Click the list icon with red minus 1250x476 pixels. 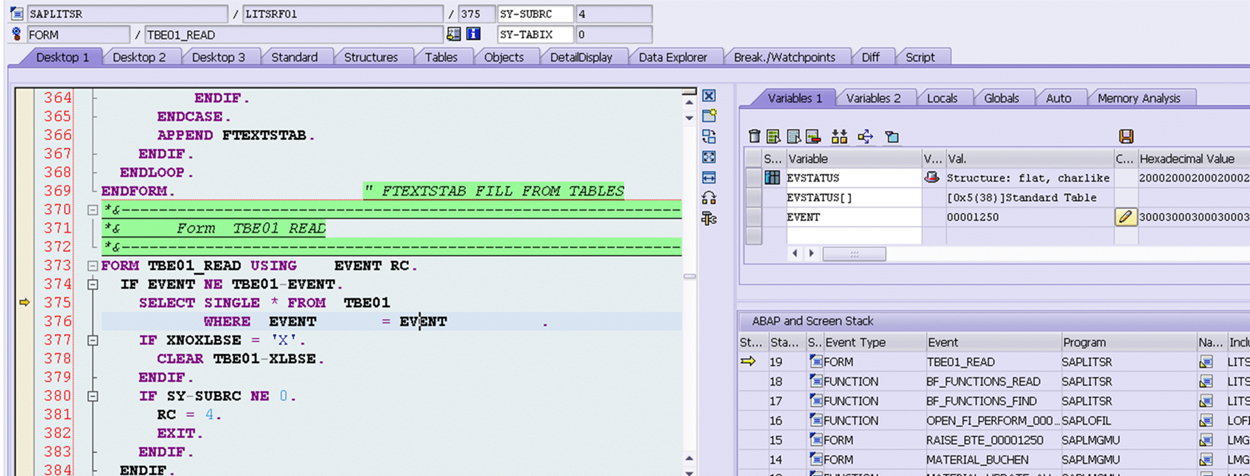813,136
